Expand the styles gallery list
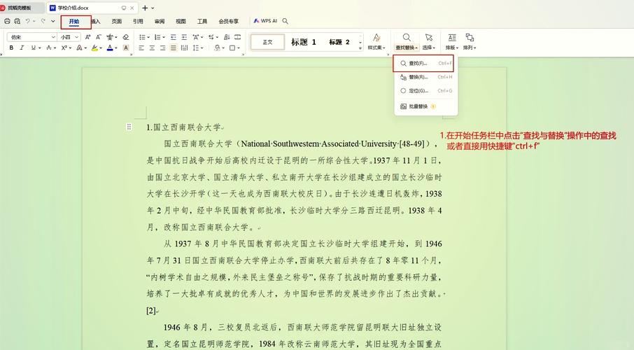 [x=360, y=48]
